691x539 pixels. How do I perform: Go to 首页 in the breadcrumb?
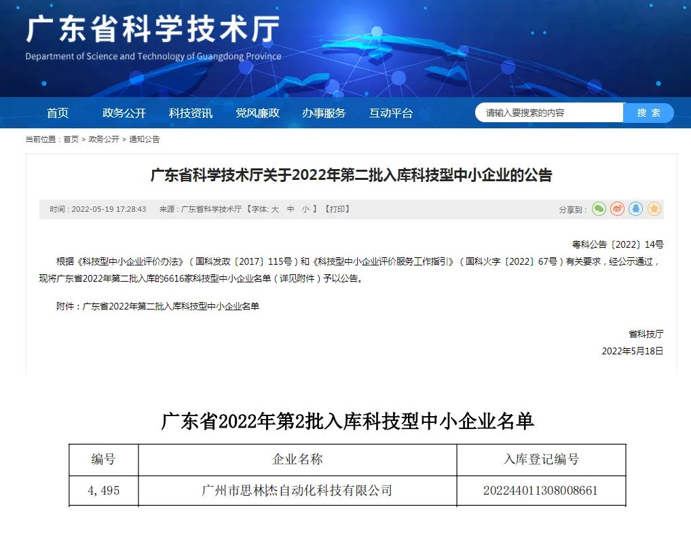71,139
